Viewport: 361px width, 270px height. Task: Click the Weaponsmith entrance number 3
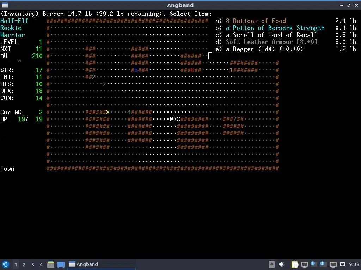pyautogui.click(x=178, y=119)
